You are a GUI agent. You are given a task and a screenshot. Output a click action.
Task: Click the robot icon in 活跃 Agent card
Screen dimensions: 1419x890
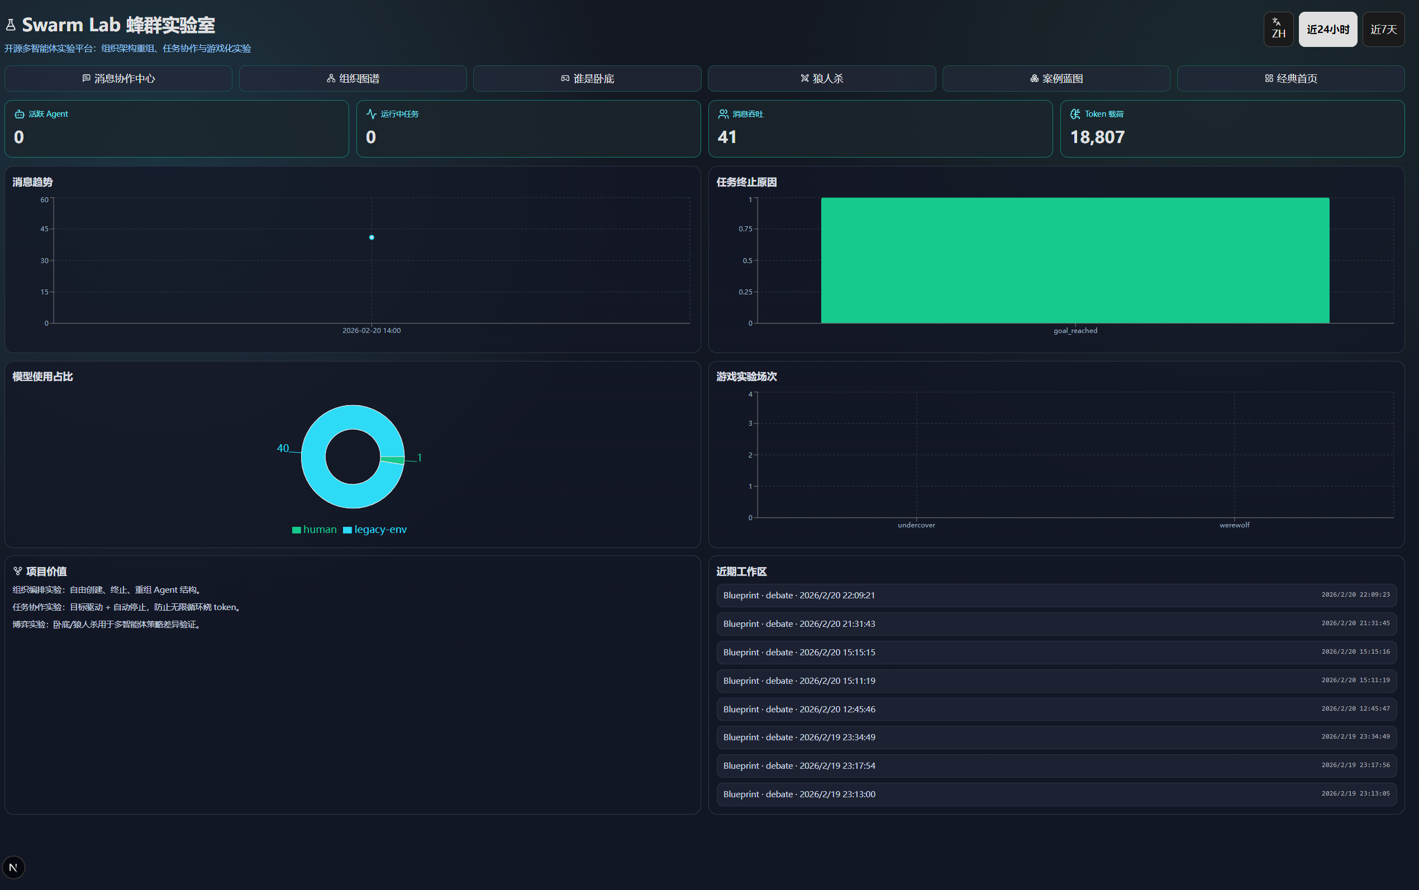[x=20, y=114]
